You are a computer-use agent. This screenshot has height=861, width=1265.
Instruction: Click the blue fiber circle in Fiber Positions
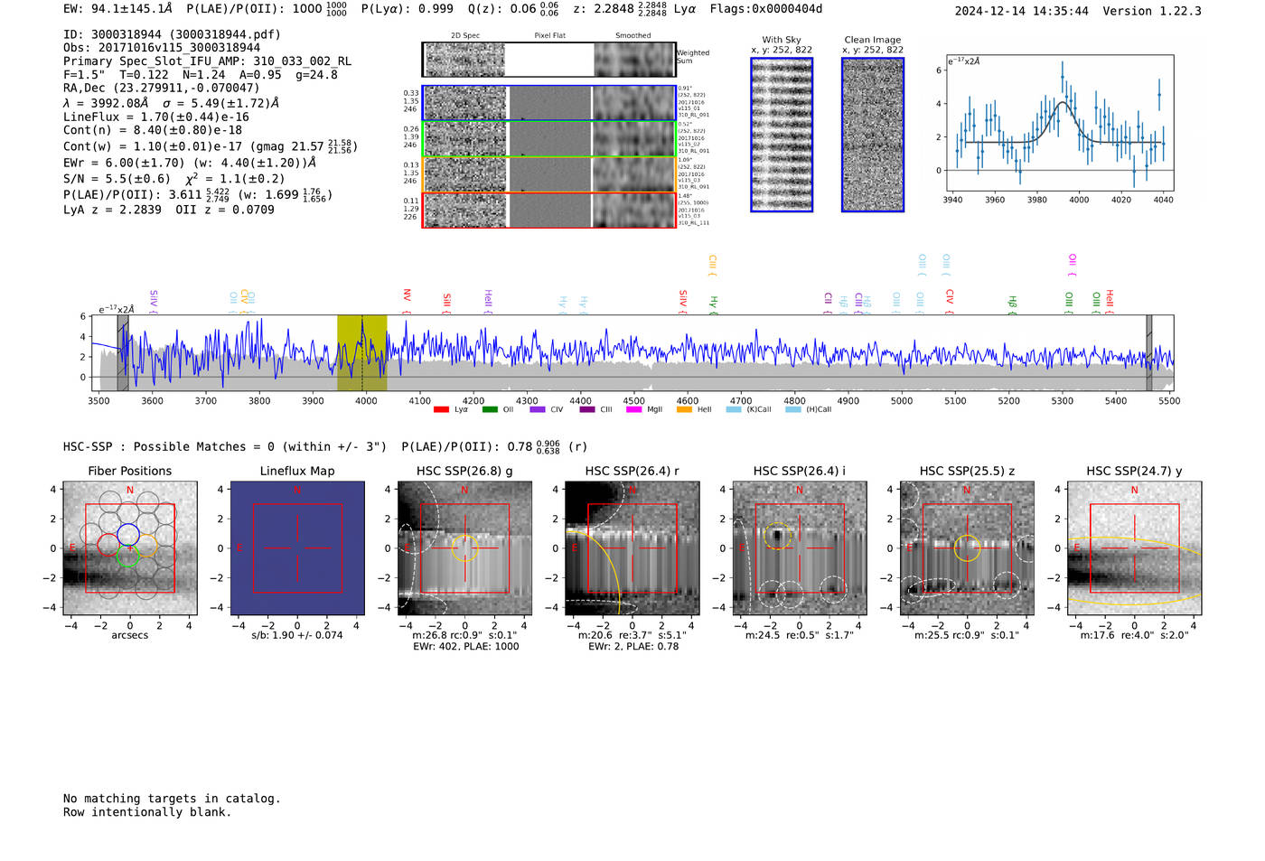coord(128,534)
